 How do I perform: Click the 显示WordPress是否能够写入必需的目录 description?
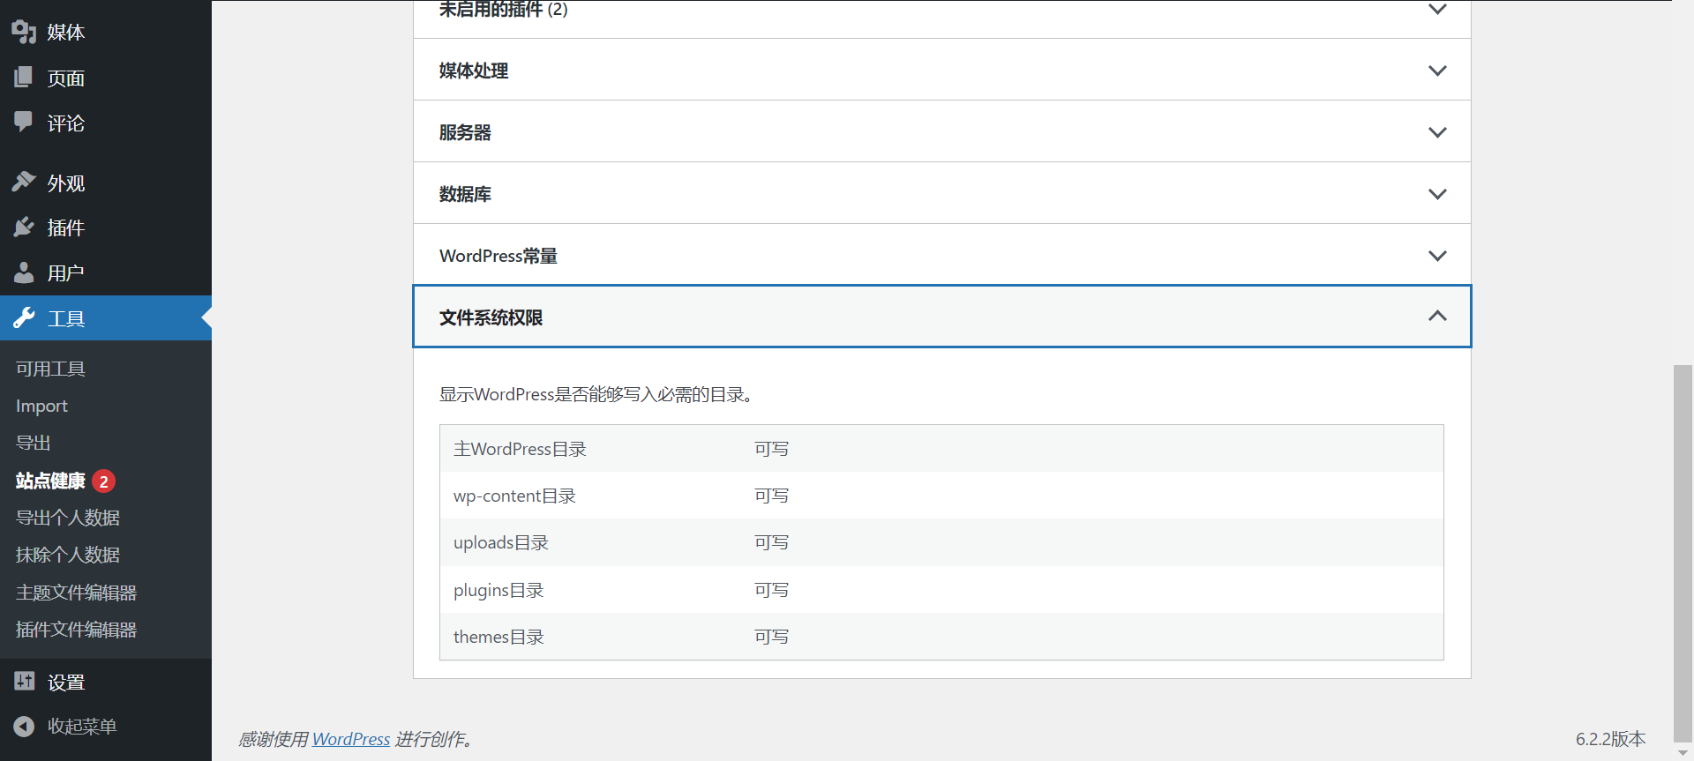click(596, 394)
